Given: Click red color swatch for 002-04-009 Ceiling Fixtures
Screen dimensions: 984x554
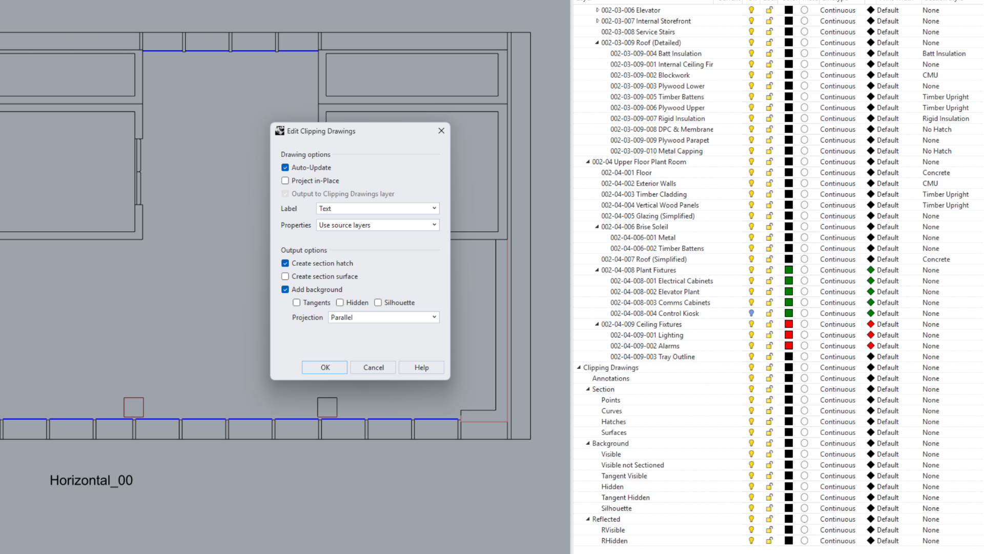Looking at the screenshot, I should tap(789, 324).
